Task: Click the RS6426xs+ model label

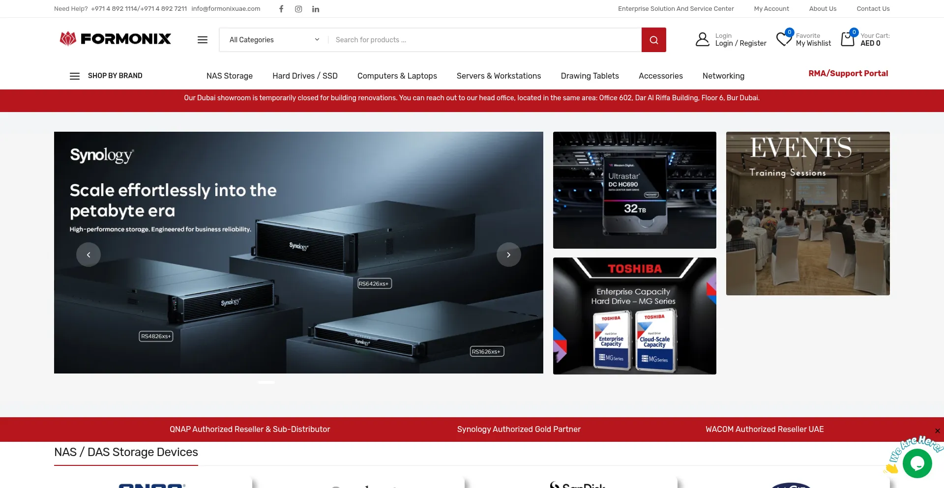Action: pyautogui.click(x=374, y=284)
